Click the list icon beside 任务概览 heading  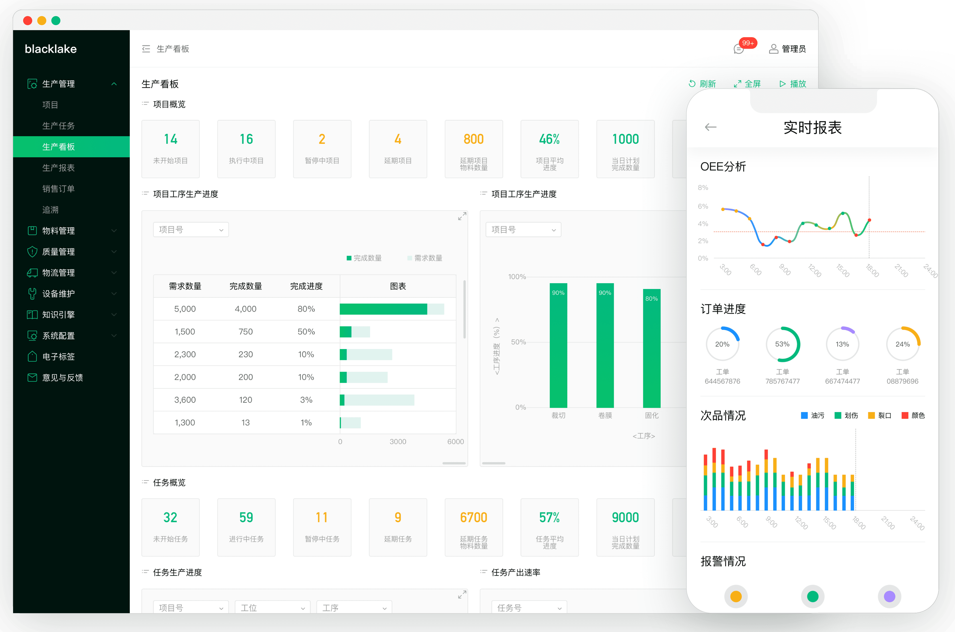[x=145, y=482]
